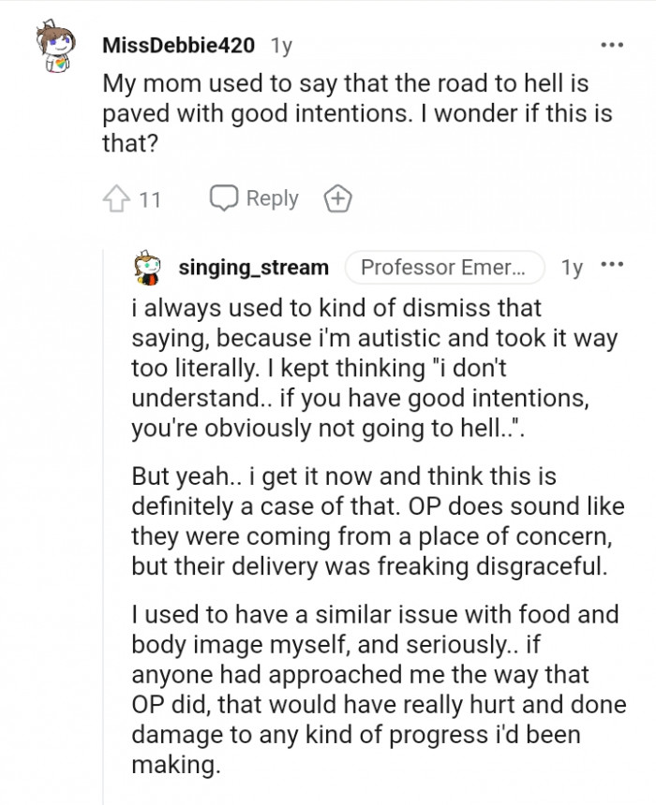656x805 pixels.
Task: Open singing_stream's profile via username
Action: click(x=253, y=268)
